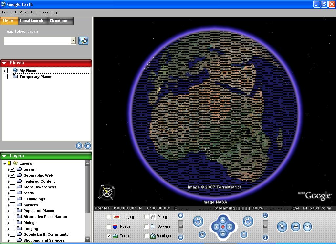Click the My Places globe icon

(15, 70)
